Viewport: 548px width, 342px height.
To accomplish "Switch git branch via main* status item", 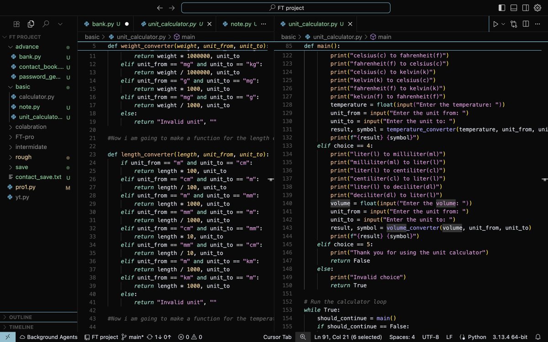I will pos(132,337).
